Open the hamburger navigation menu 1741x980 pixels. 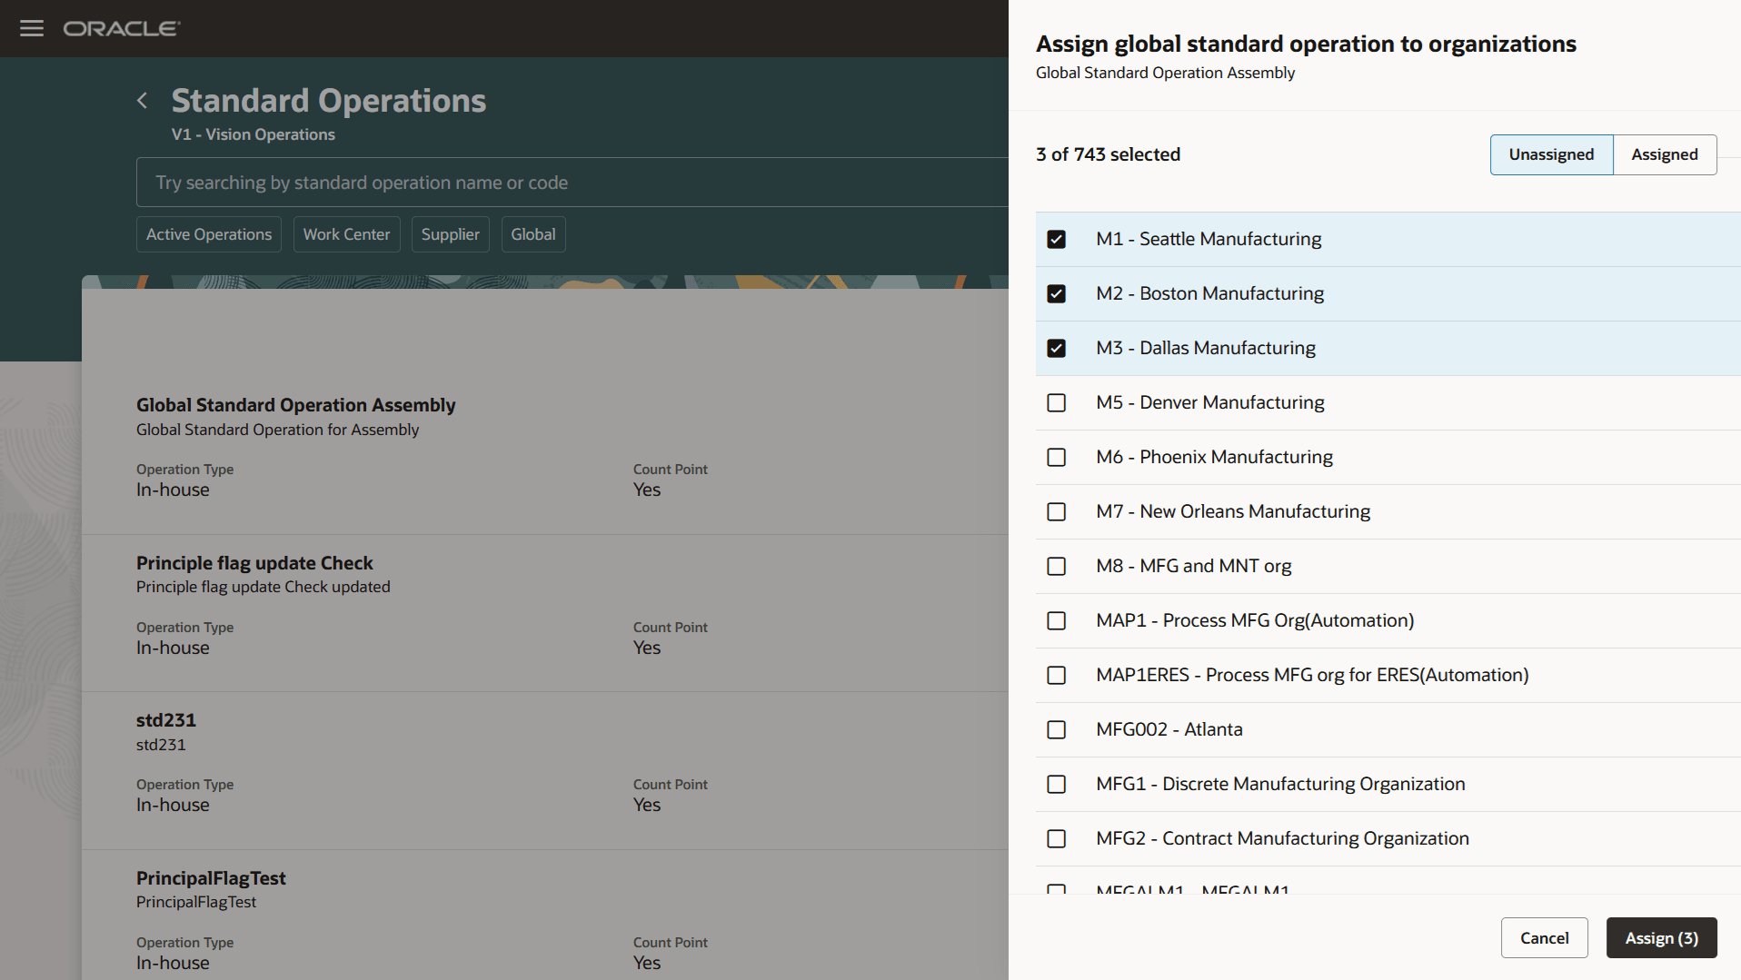pyautogui.click(x=32, y=28)
